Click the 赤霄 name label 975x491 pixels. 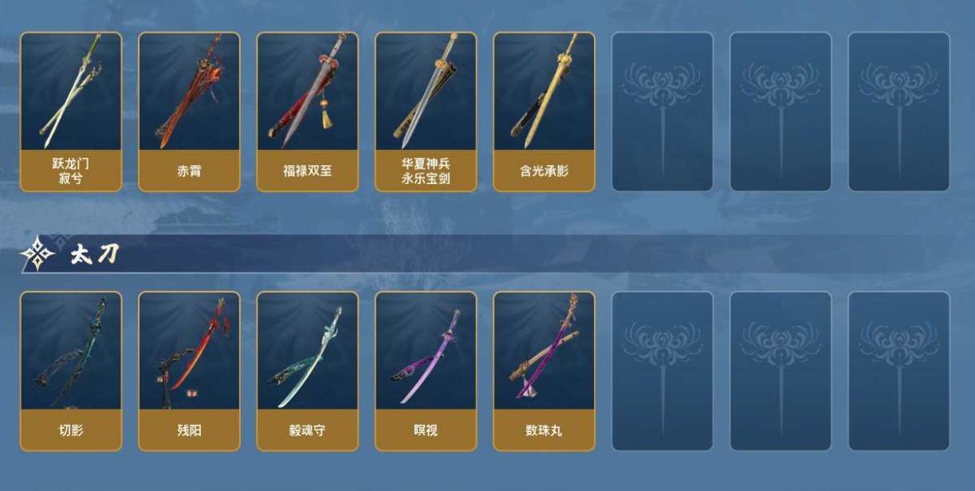pyautogui.click(x=189, y=171)
